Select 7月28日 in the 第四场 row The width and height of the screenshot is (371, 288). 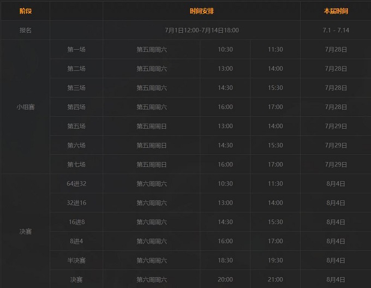[x=336, y=107]
